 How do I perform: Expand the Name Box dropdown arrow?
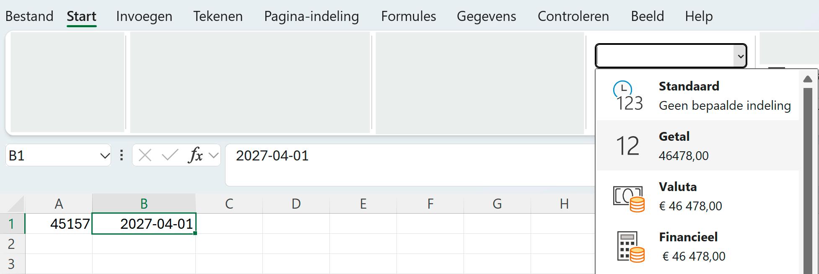tap(104, 156)
